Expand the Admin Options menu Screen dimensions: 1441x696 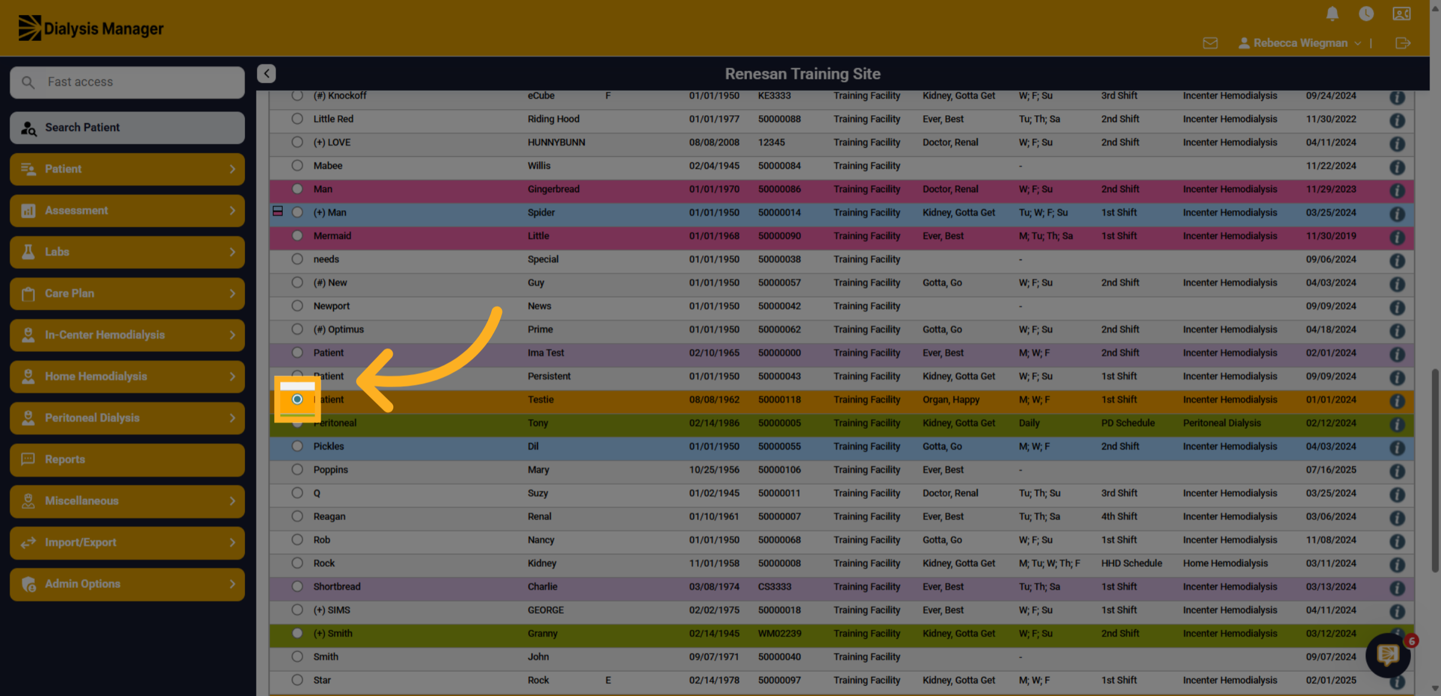coord(127,584)
